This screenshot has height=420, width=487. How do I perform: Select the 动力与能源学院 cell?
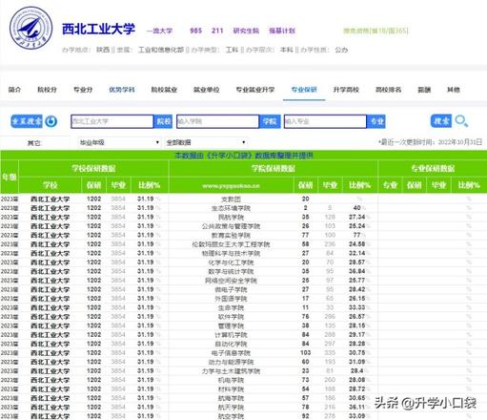(231, 362)
